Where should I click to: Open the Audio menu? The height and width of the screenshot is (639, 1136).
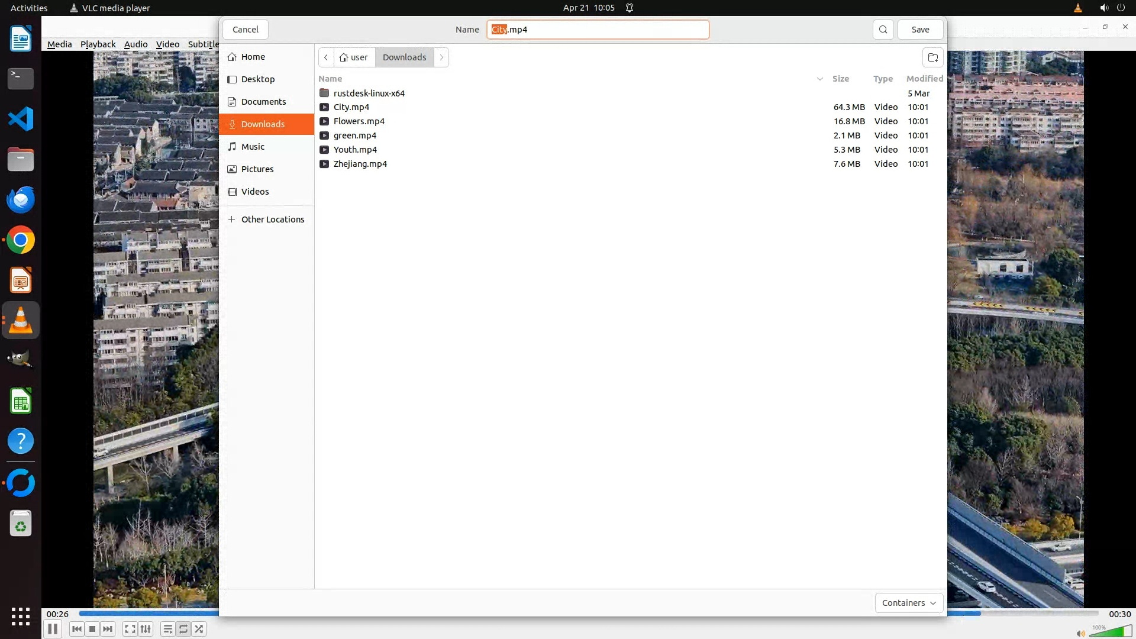pos(135,44)
